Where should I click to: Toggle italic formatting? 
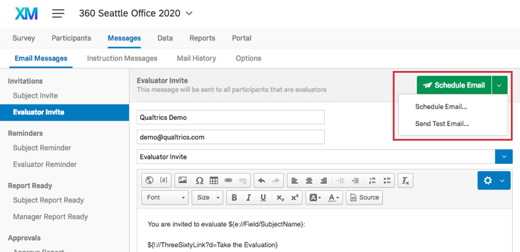point(248,198)
